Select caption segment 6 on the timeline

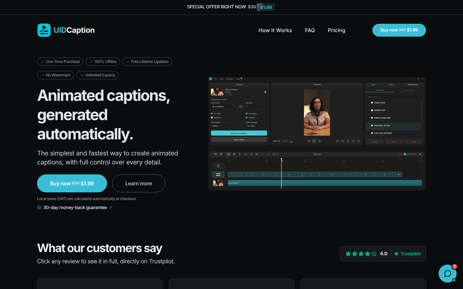(332, 175)
